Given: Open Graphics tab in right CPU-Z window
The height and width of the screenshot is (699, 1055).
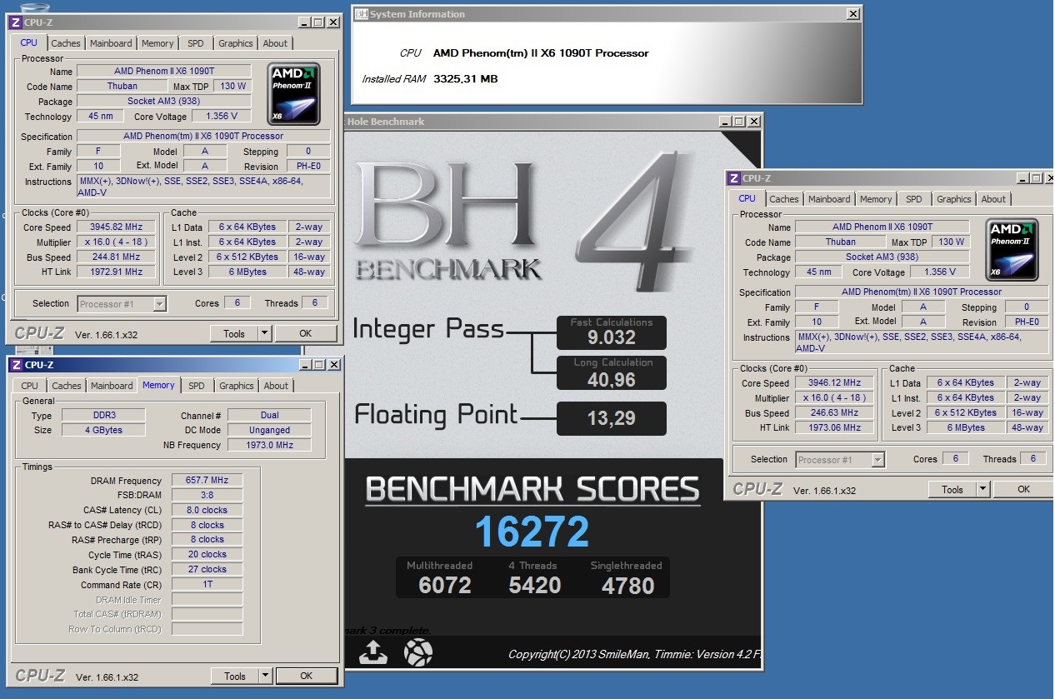Looking at the screenshot, I should tap(954, 199).
